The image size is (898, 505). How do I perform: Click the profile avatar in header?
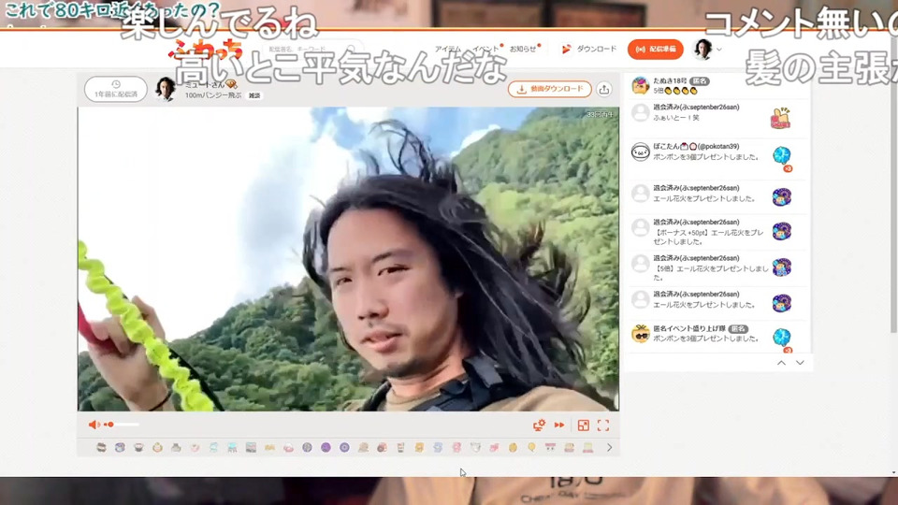(x=702, y=50)
